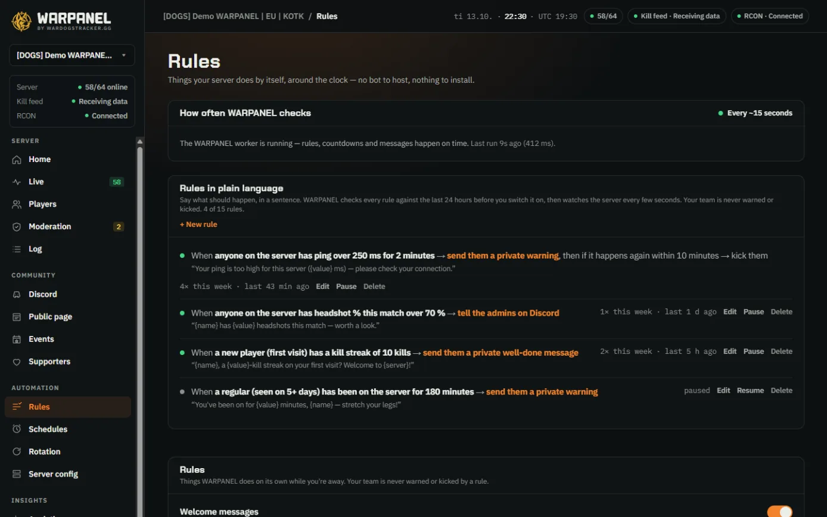Click the Kill feed · Receiving data pill

coord(677,16)
